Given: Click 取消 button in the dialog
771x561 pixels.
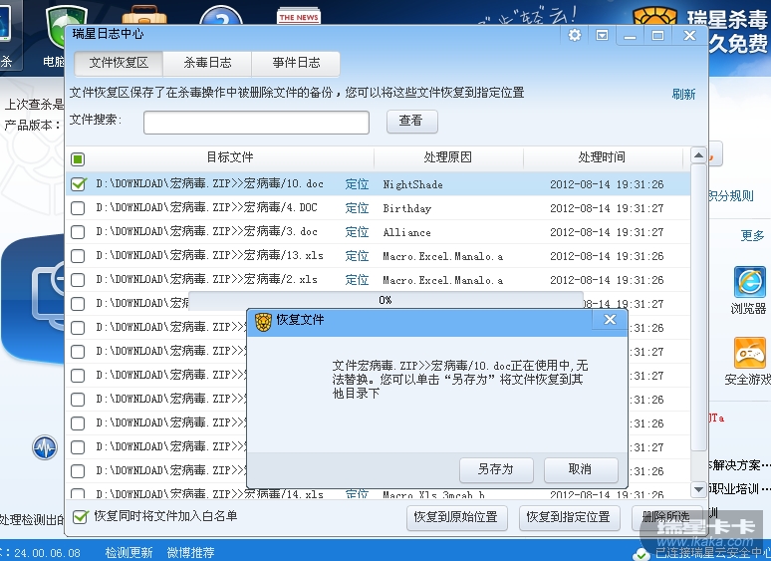Looking at the screenshot, I should [x=581, y=469].
